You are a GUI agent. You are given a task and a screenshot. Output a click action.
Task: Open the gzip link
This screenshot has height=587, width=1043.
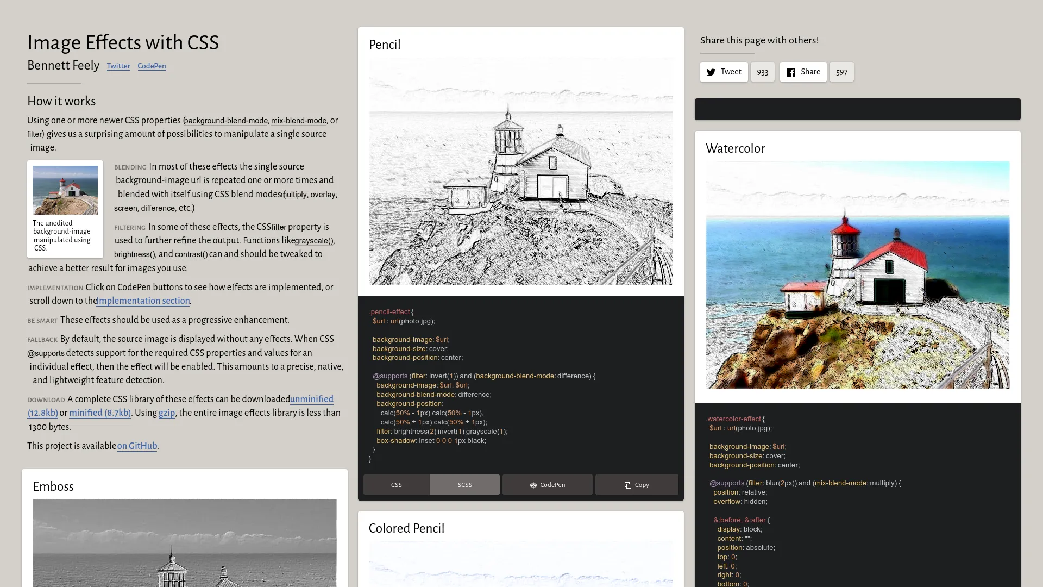click(167, 413)
